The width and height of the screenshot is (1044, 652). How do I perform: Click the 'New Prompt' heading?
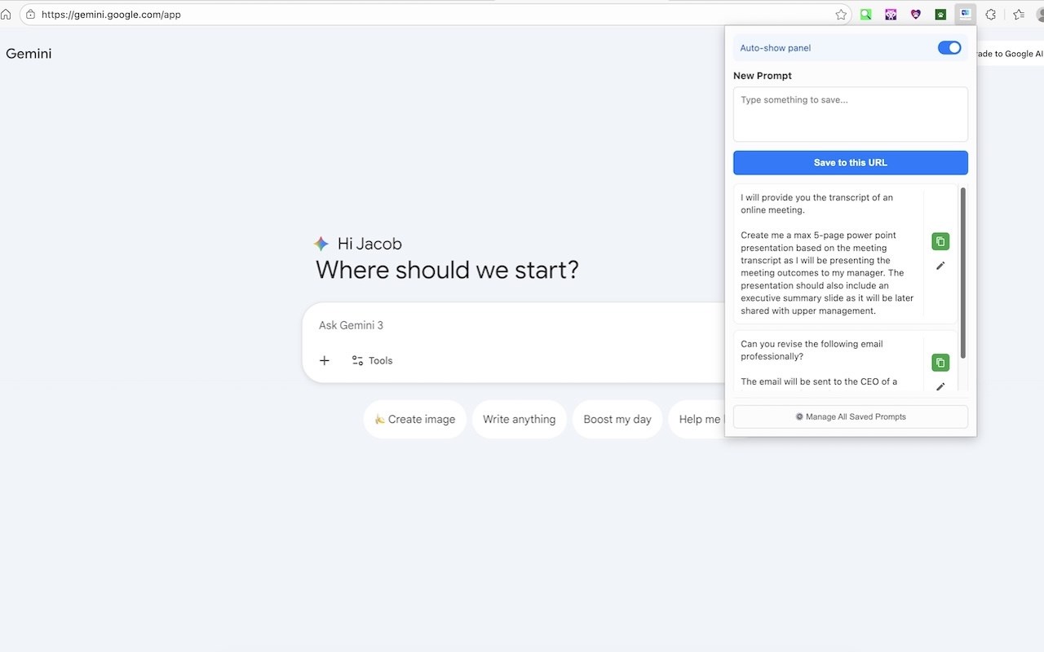pos(763,76)
